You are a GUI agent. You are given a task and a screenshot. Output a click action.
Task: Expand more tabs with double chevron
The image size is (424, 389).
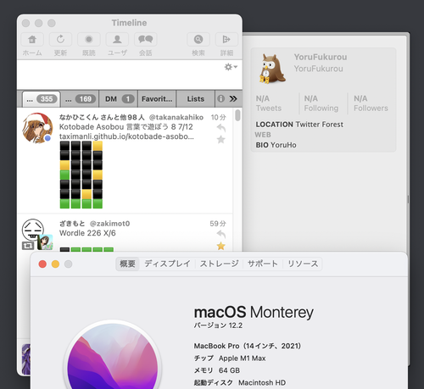[233, 98]
